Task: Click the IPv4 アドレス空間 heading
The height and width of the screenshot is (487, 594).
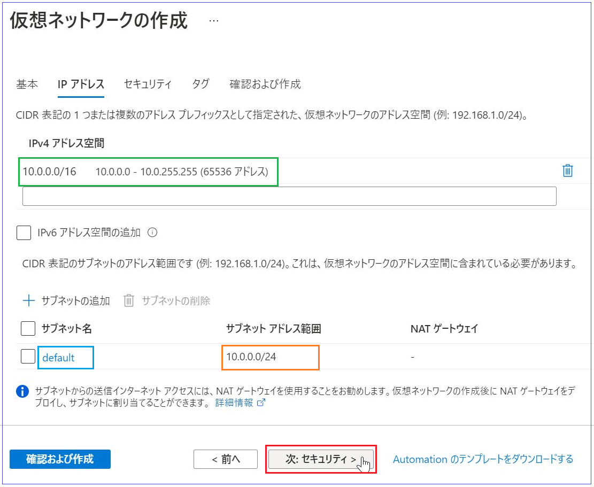Action: [66, 143]
